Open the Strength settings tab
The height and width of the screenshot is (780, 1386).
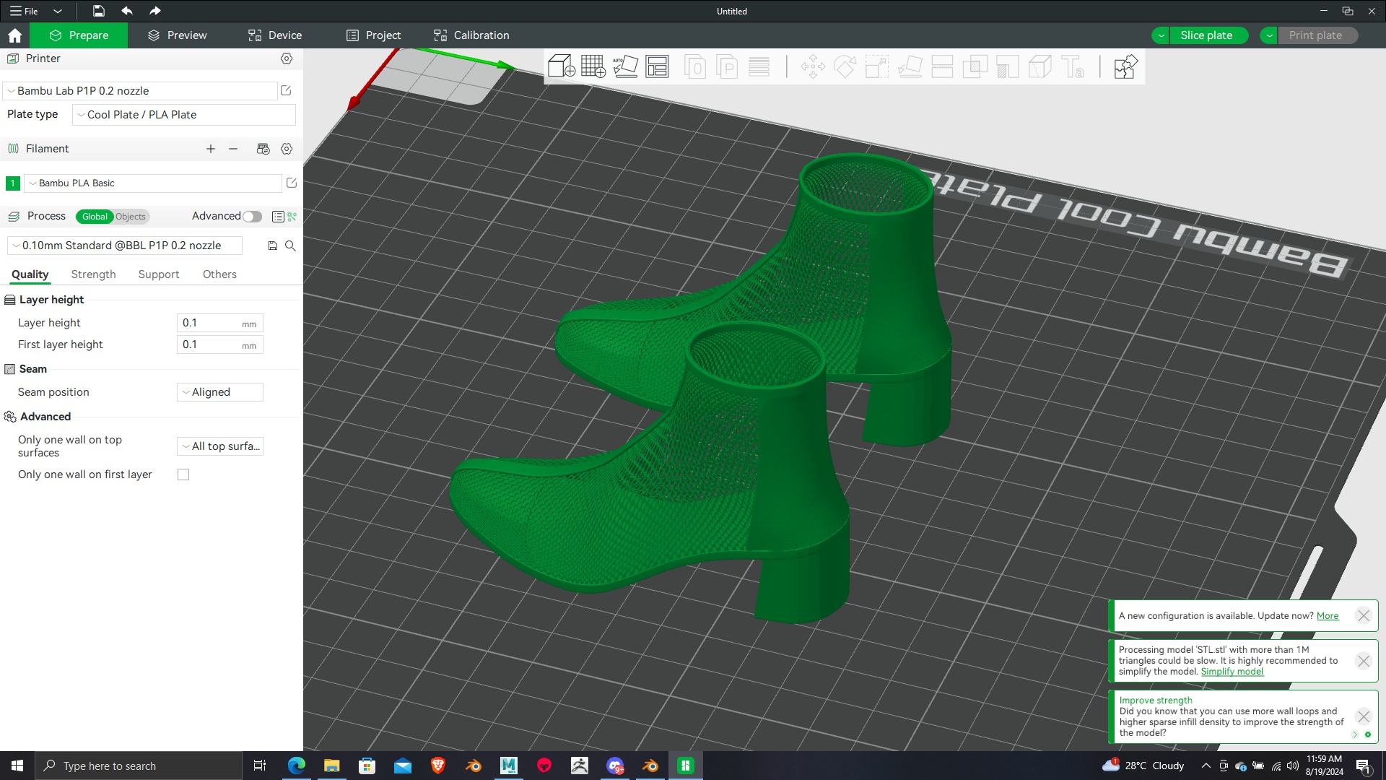pyautogui.click(x=93, y=274)
